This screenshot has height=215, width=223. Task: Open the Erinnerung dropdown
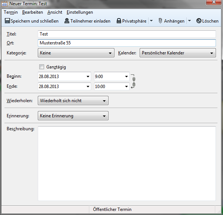pyautogui.click(x=73, y=116)
